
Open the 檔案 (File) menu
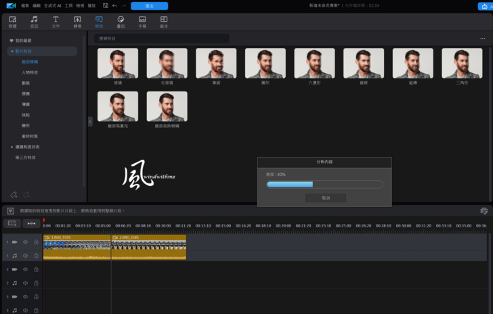25,5
